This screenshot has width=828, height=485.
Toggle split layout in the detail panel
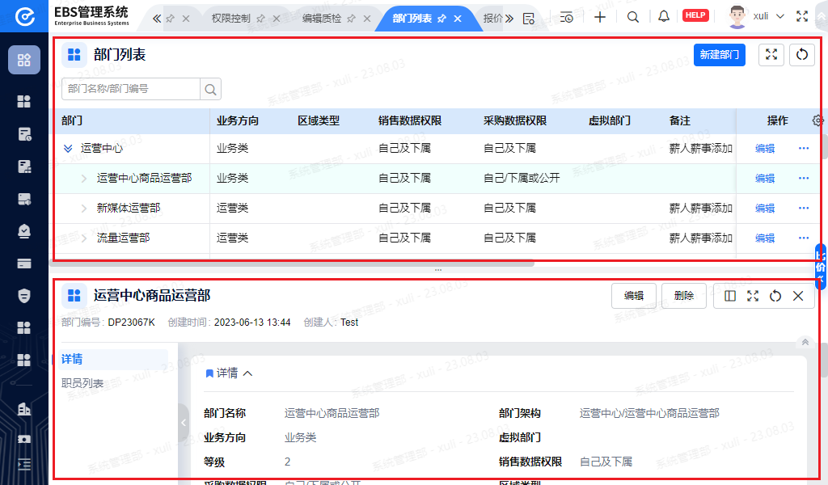click(730, 296)
